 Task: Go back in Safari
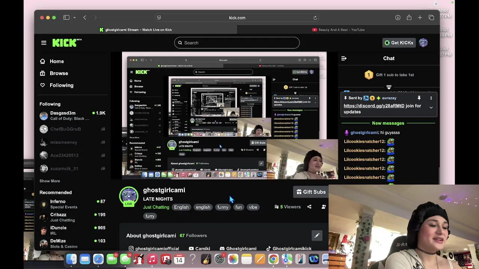(x=85, y=18)
